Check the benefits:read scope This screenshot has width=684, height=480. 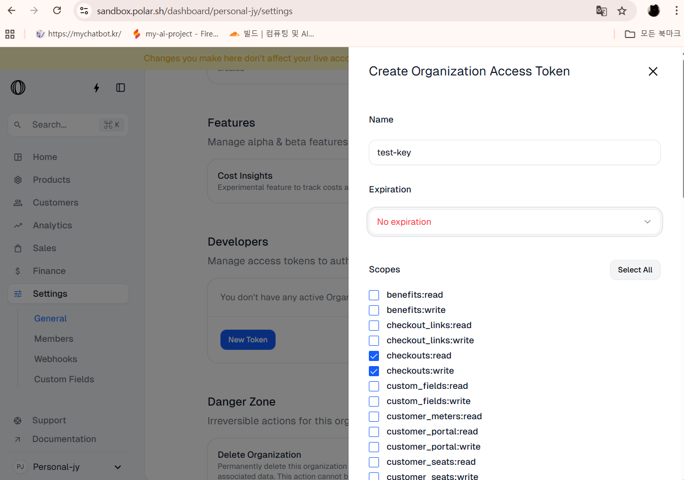pyautogui.click(x=374, y=295)
